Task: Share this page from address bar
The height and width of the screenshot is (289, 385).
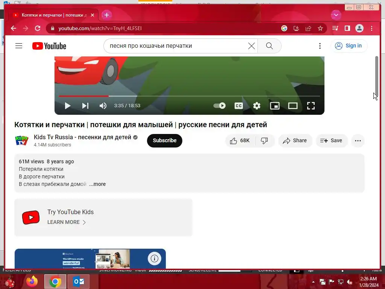Action: pyautogui.click(x=308, y=28)
